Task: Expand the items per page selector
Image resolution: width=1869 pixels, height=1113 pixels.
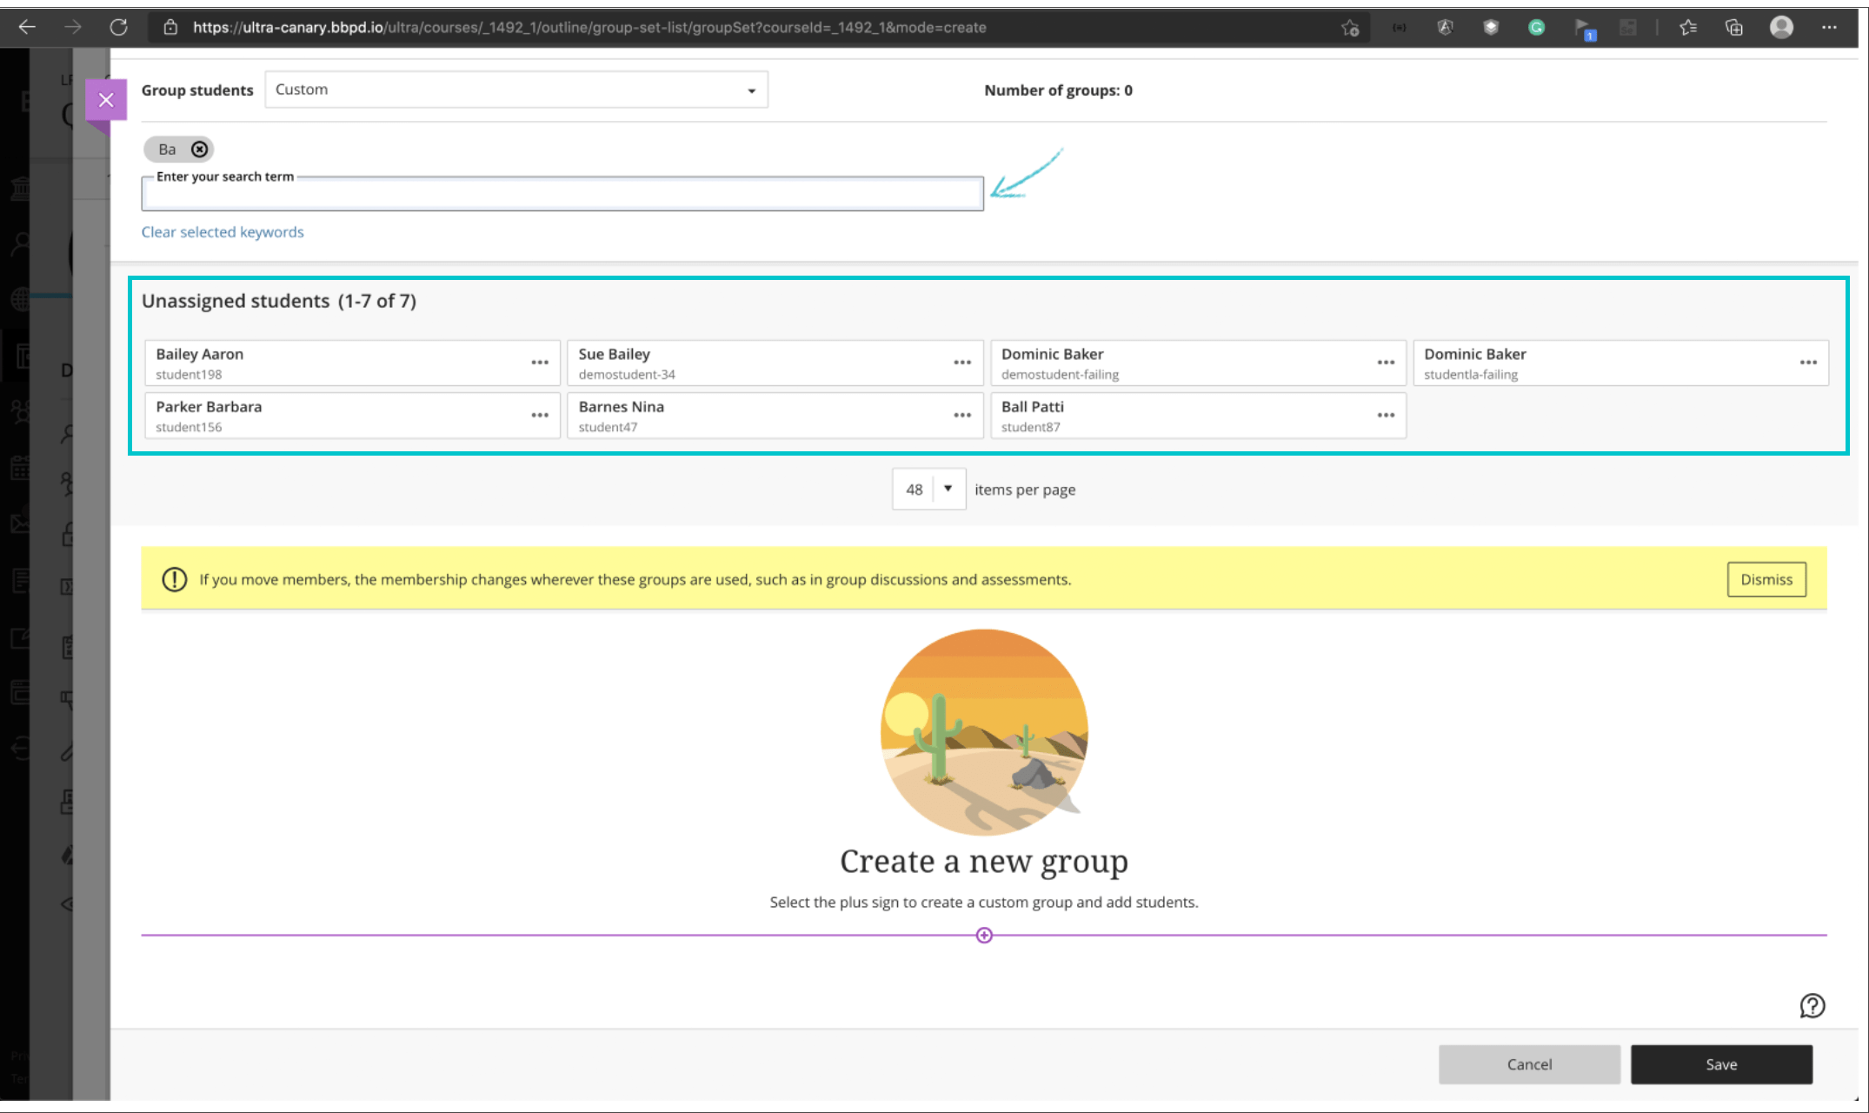Action: point(948,489)
